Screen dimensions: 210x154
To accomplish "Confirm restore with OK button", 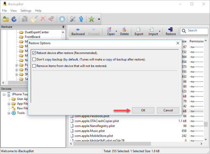I will click(x=143, y=110).
